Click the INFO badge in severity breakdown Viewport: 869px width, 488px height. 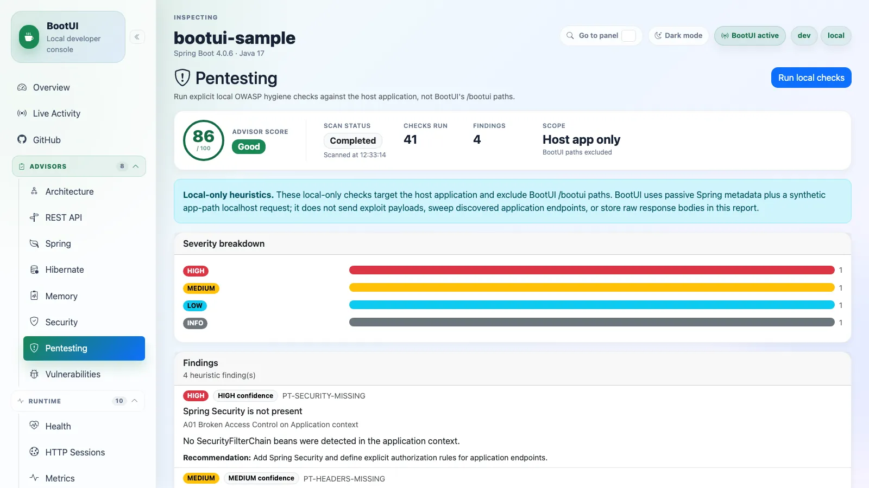click(195, 323)
